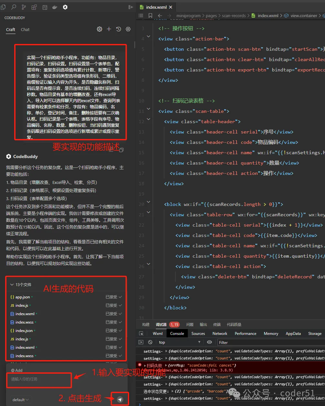Fold the scan-table view at line 11

(x=148, y=109)
